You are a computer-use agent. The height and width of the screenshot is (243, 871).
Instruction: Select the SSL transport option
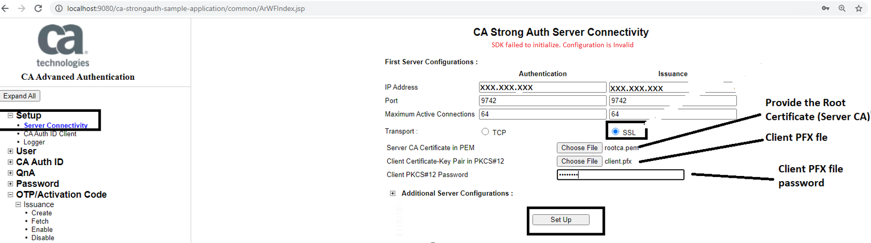coord(615,132)
